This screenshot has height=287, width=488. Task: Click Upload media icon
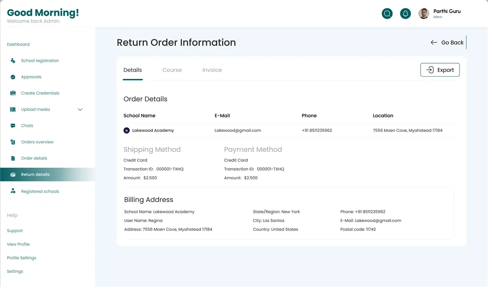(x=13, y=110)
